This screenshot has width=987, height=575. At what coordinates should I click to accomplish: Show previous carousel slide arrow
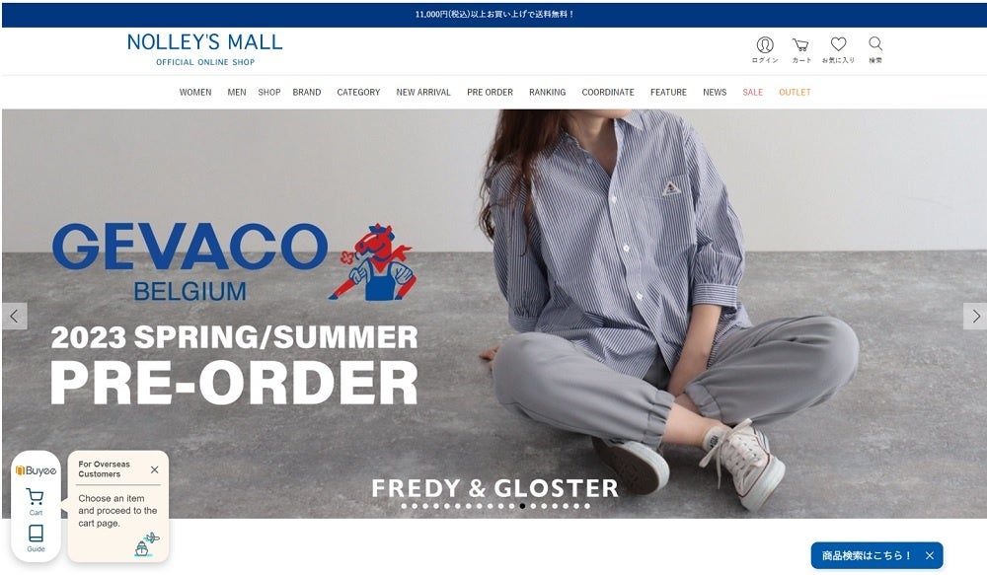[14, 317]
